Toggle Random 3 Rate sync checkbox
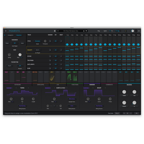 [89, 102]
